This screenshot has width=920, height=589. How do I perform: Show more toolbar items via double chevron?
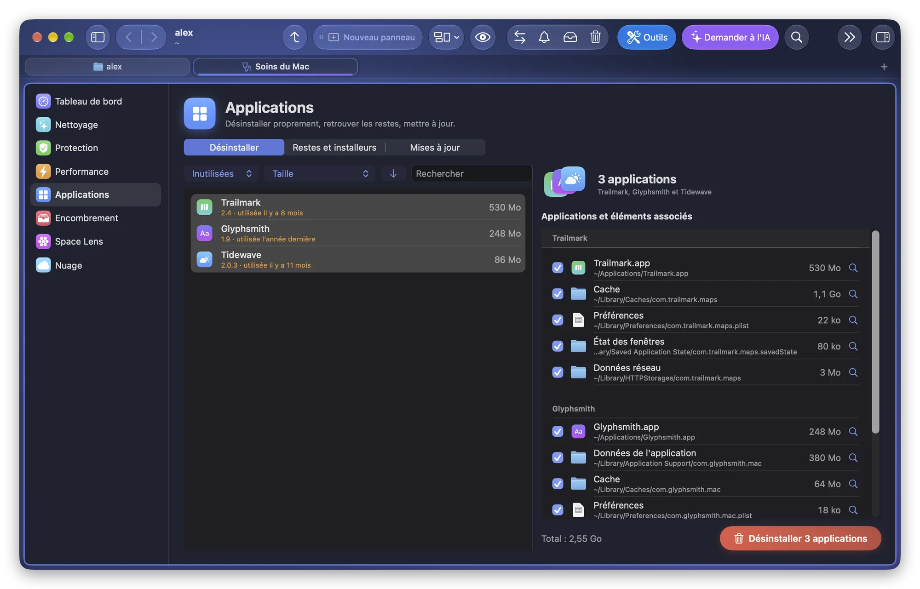[x=850, y=37]
